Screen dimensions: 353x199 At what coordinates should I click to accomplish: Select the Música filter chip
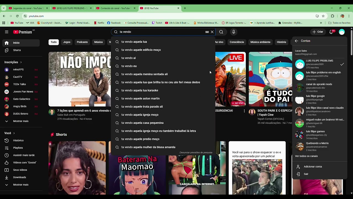(98, 42)
